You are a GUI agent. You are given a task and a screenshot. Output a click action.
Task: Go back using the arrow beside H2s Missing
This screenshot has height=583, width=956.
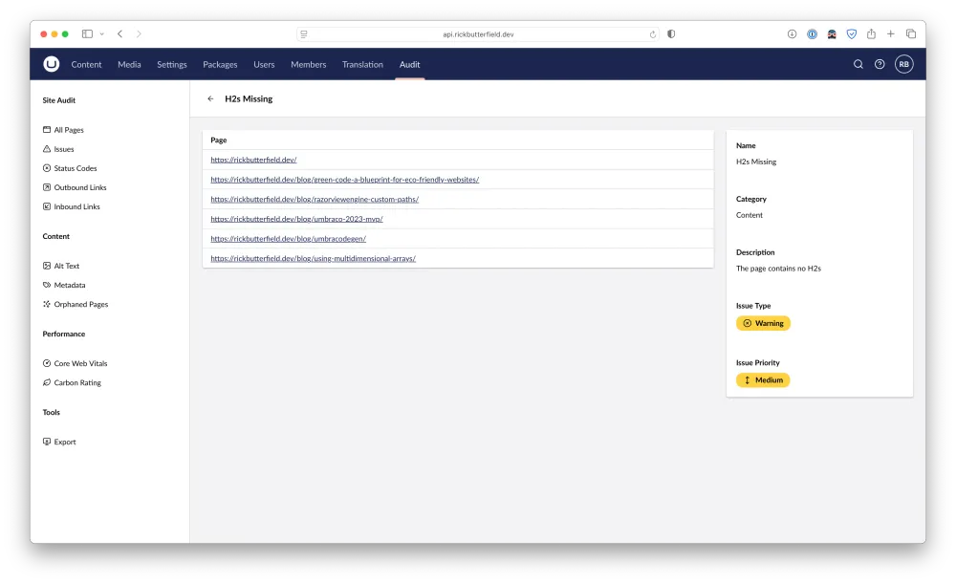pyautogui.click(x=210, y=98)
